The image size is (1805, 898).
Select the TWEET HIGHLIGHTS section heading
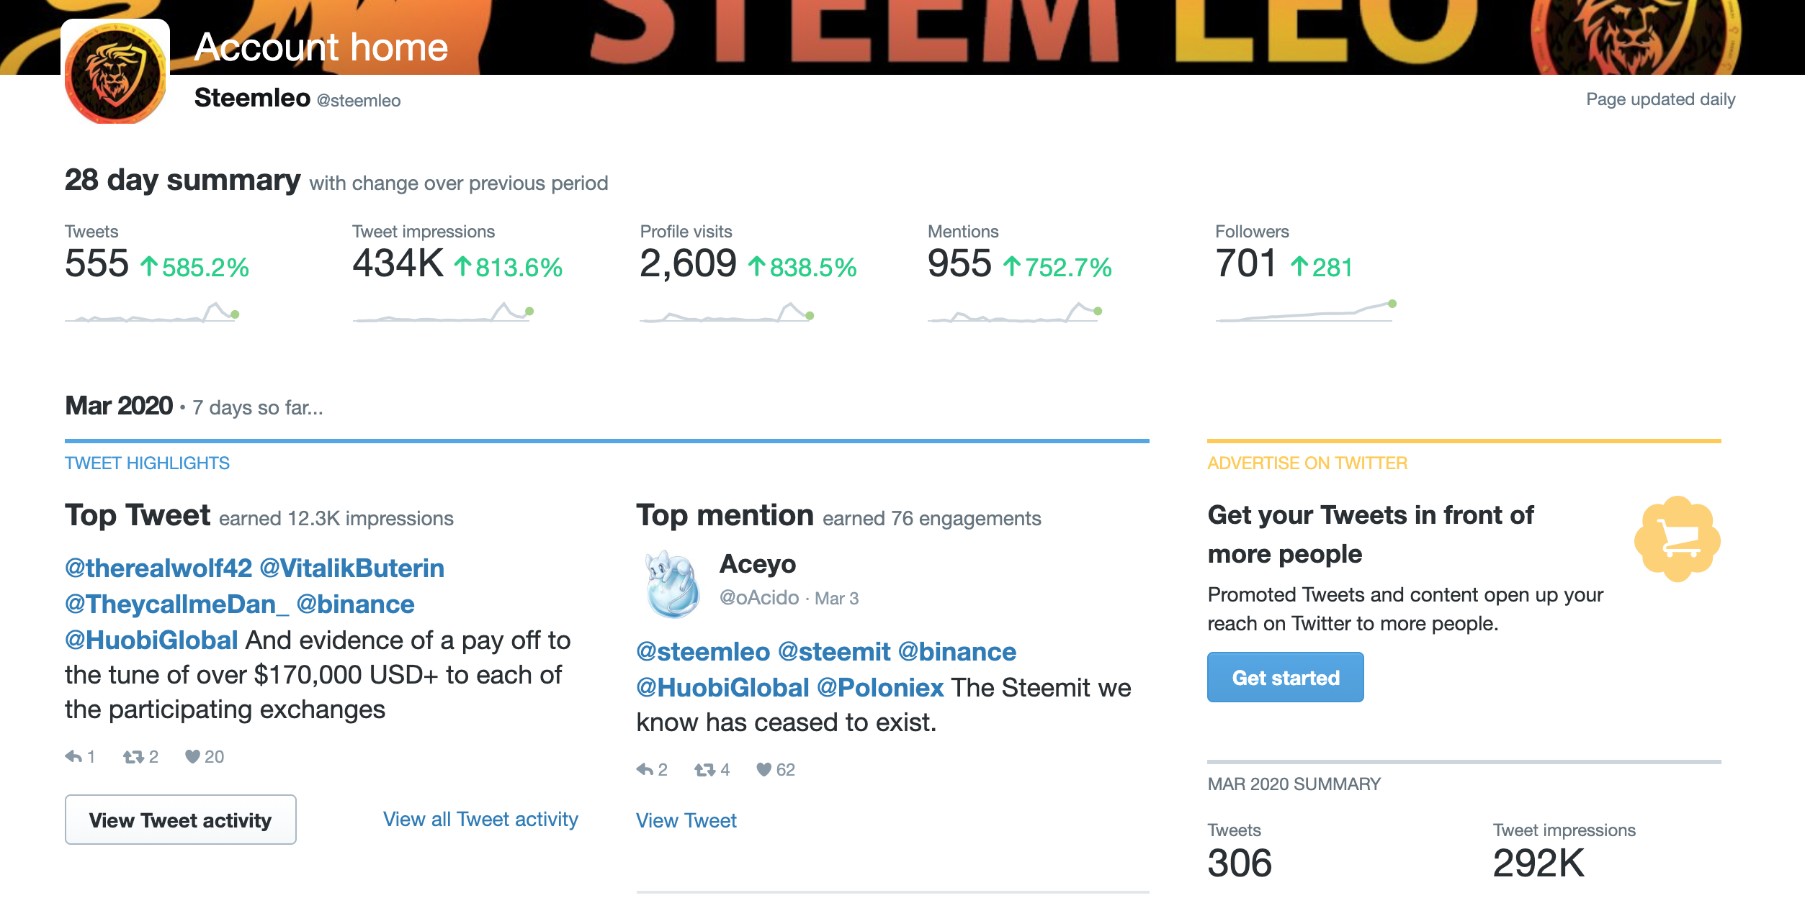coord(148,463)
